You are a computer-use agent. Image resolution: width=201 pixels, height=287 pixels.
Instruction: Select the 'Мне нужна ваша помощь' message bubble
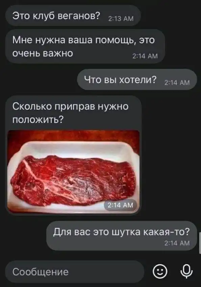click(85, 47)
